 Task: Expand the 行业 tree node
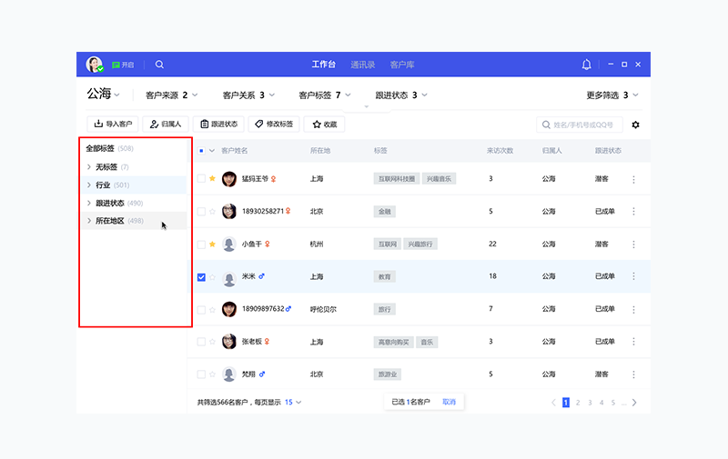pyautogui.click(x=88, y=185)
